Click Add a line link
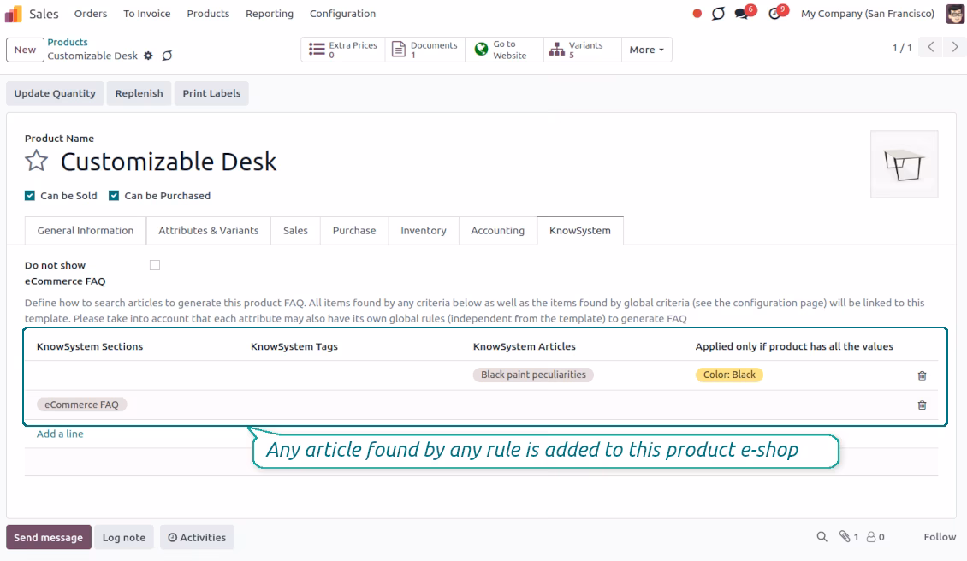 [60, 434]
